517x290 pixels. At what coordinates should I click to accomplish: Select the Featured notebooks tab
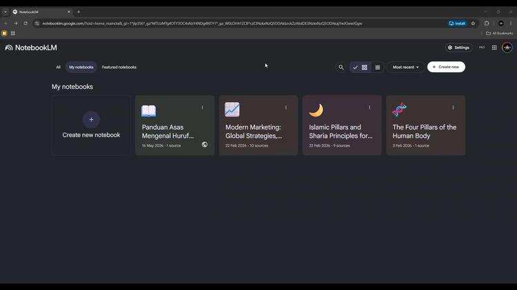(x=119, y=68)
